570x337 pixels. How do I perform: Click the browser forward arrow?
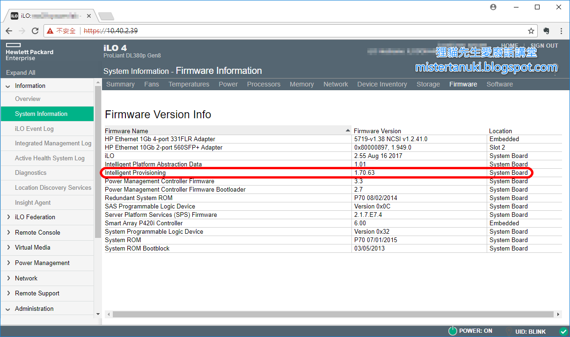click(22, 31)
